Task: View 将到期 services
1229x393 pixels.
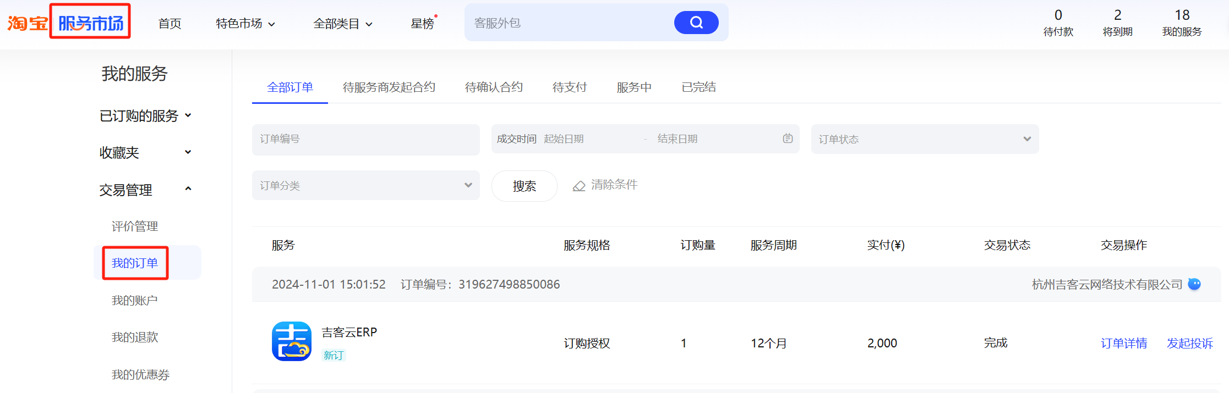Action: pos(1118,23)
